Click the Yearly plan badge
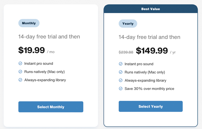The height and width of the screenshot is (129, 202). (x=128, y=24)
